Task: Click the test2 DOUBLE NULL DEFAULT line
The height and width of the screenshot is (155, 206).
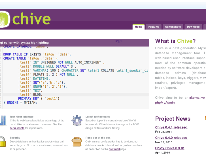Action: click(47, 67)
